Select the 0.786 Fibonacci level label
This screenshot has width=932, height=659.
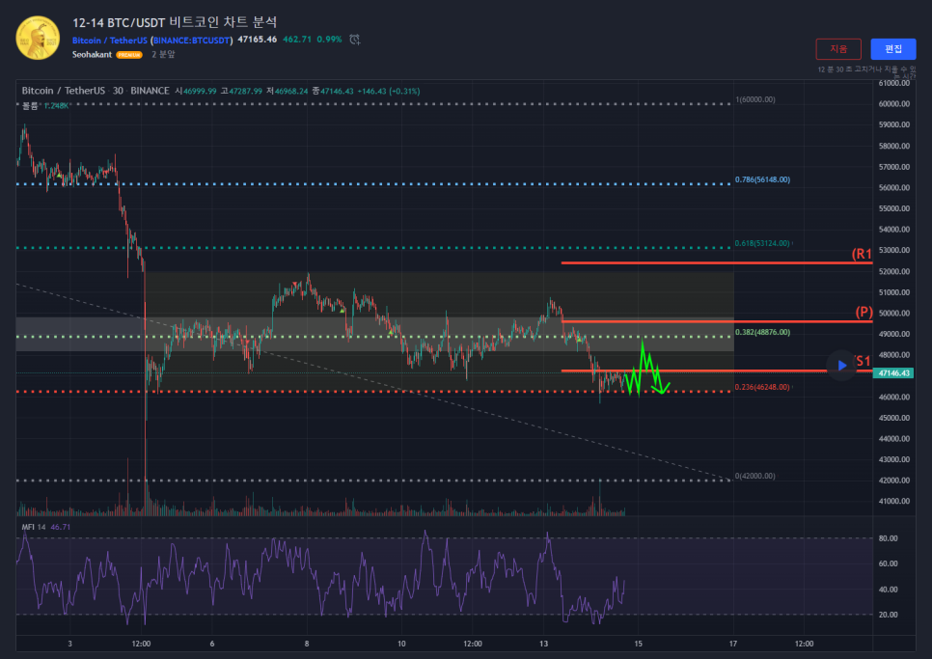pyautogui.click(x=762, y=179)
